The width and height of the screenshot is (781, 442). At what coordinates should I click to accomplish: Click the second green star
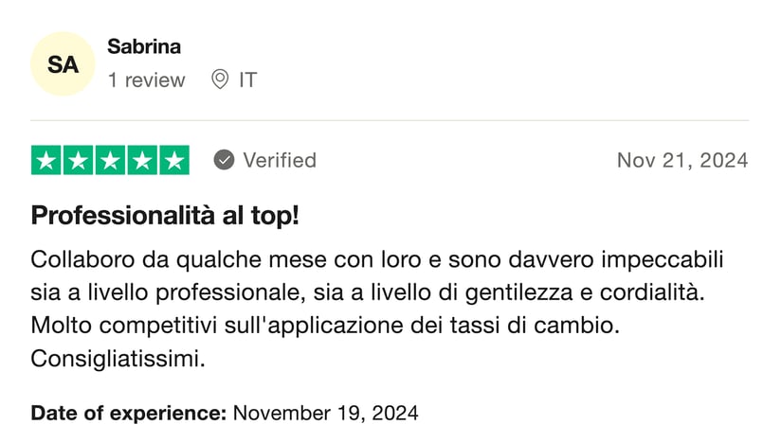point(79,161)
